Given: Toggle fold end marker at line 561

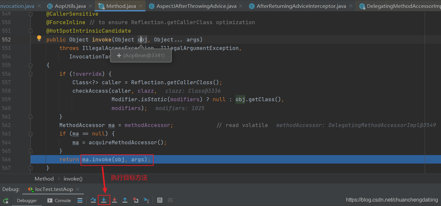Looking at the screenshot, I should [31, 117].
